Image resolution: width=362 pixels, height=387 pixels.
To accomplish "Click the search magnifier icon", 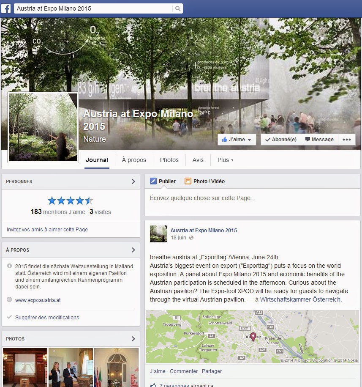I will [178, 8].
